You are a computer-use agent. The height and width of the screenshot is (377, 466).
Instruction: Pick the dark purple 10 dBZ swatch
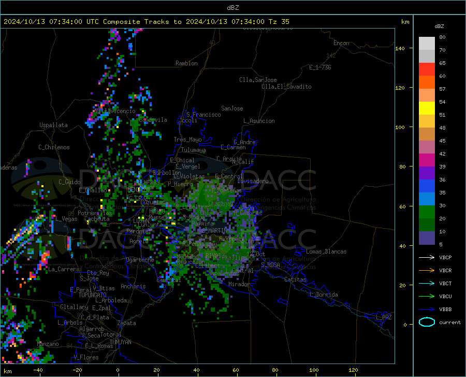[x=427, y=238]
